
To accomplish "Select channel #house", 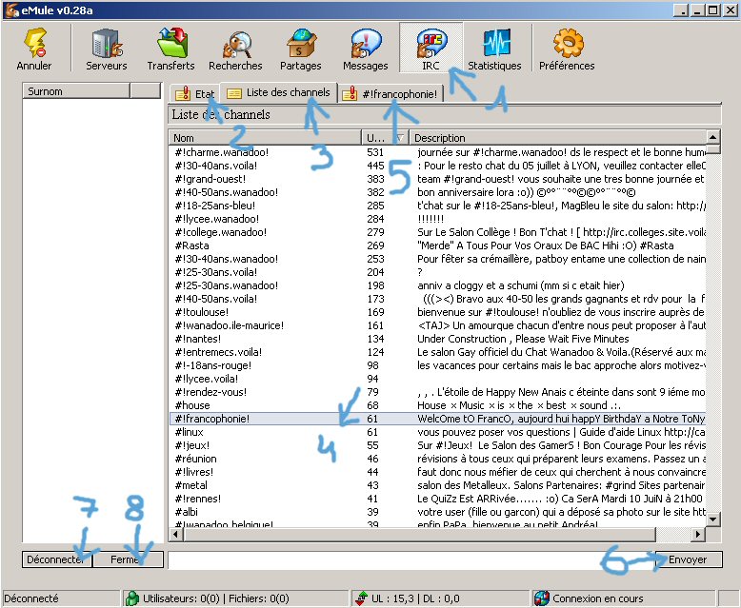I will [x=437, y=405].
